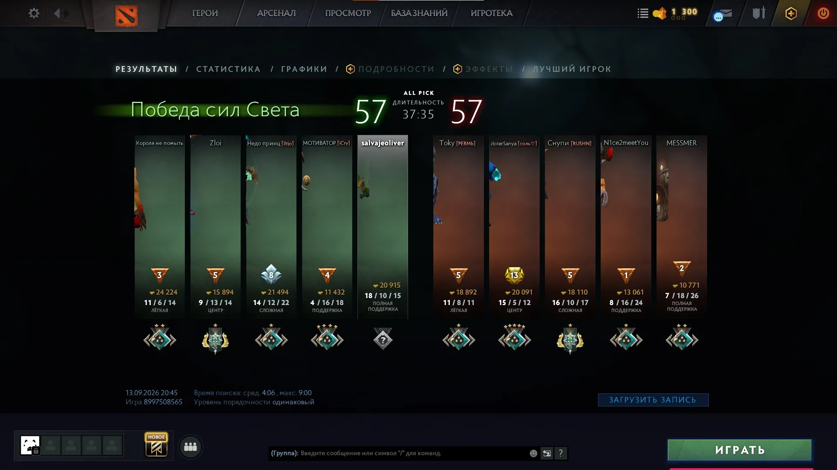Click the unknown rank medal of salvajeoliver

[x=383, y=339]
